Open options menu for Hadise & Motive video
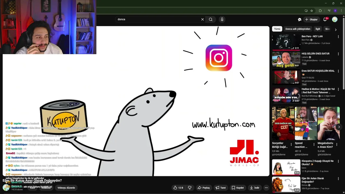 click(x=338, y=89)
